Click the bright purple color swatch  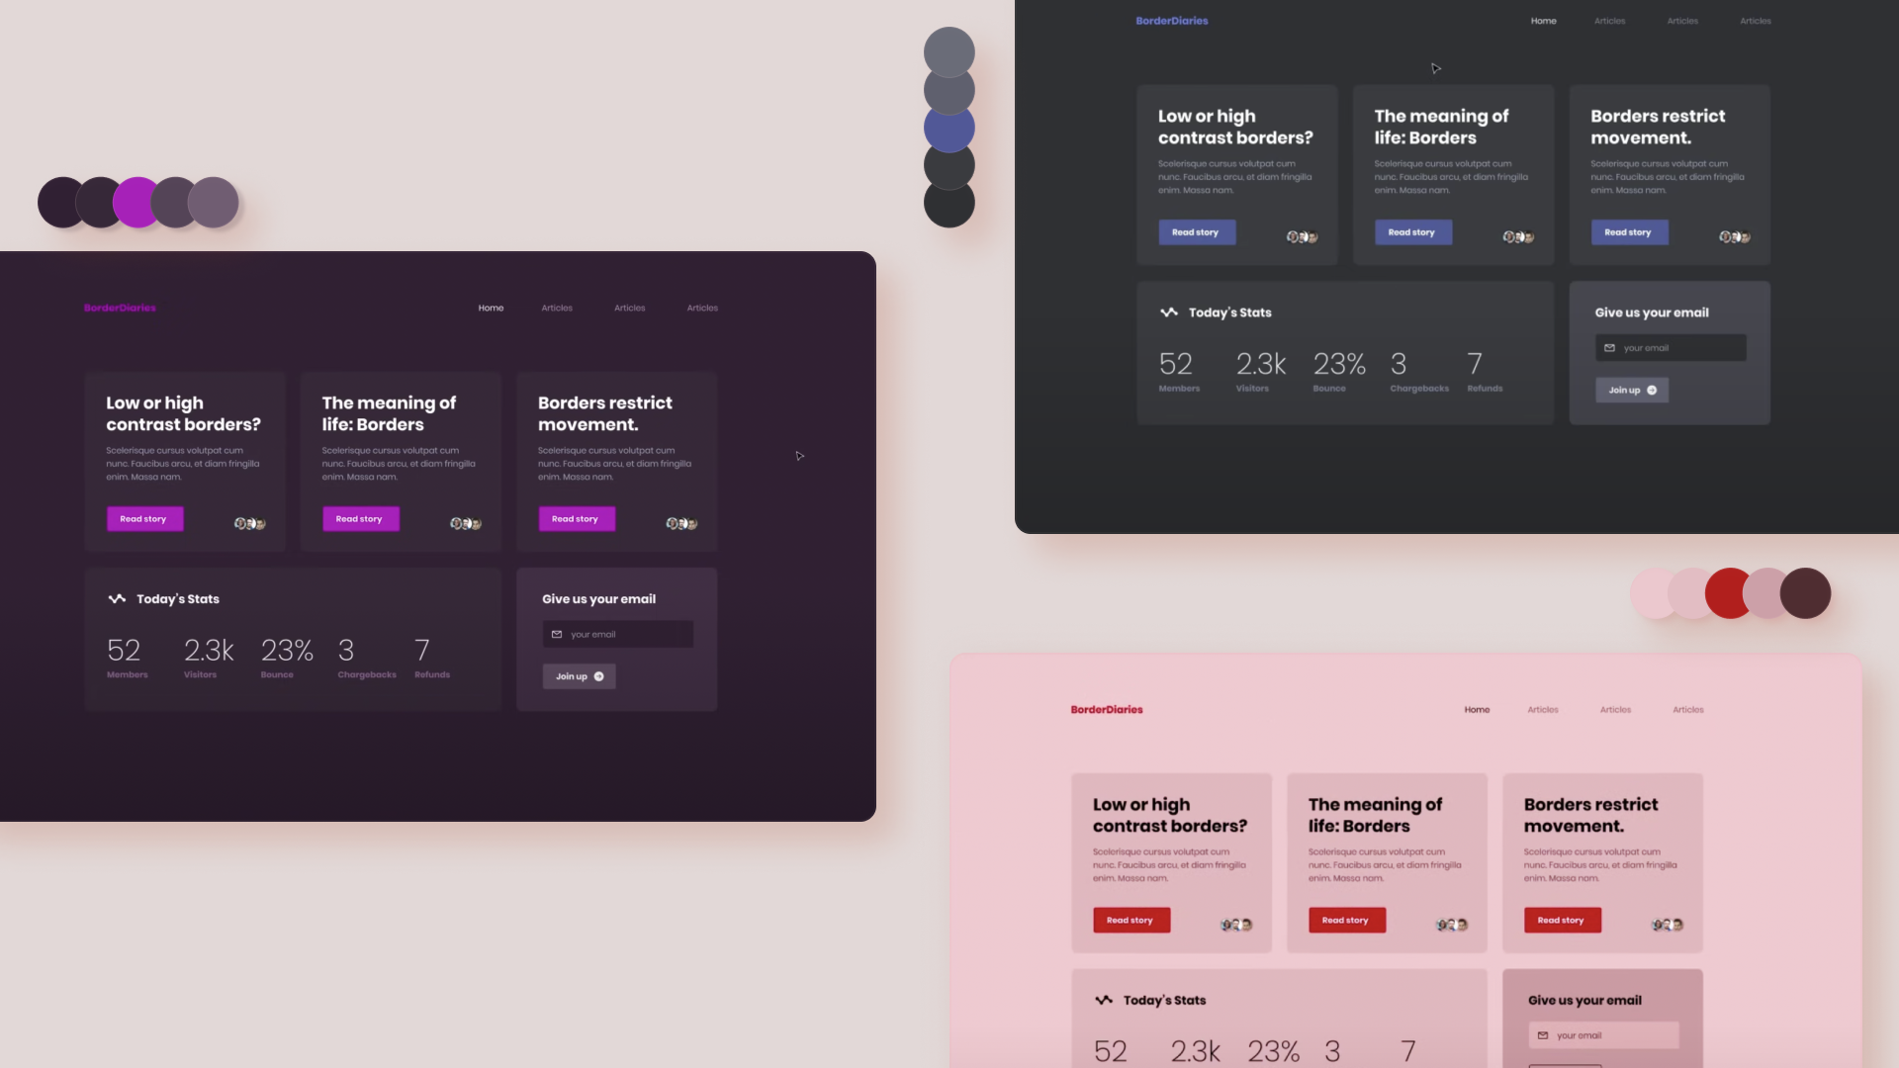tap(136, 201)
